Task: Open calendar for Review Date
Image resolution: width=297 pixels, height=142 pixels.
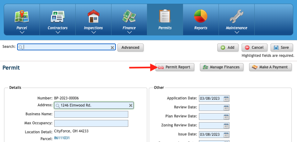Action: point(226,108)
